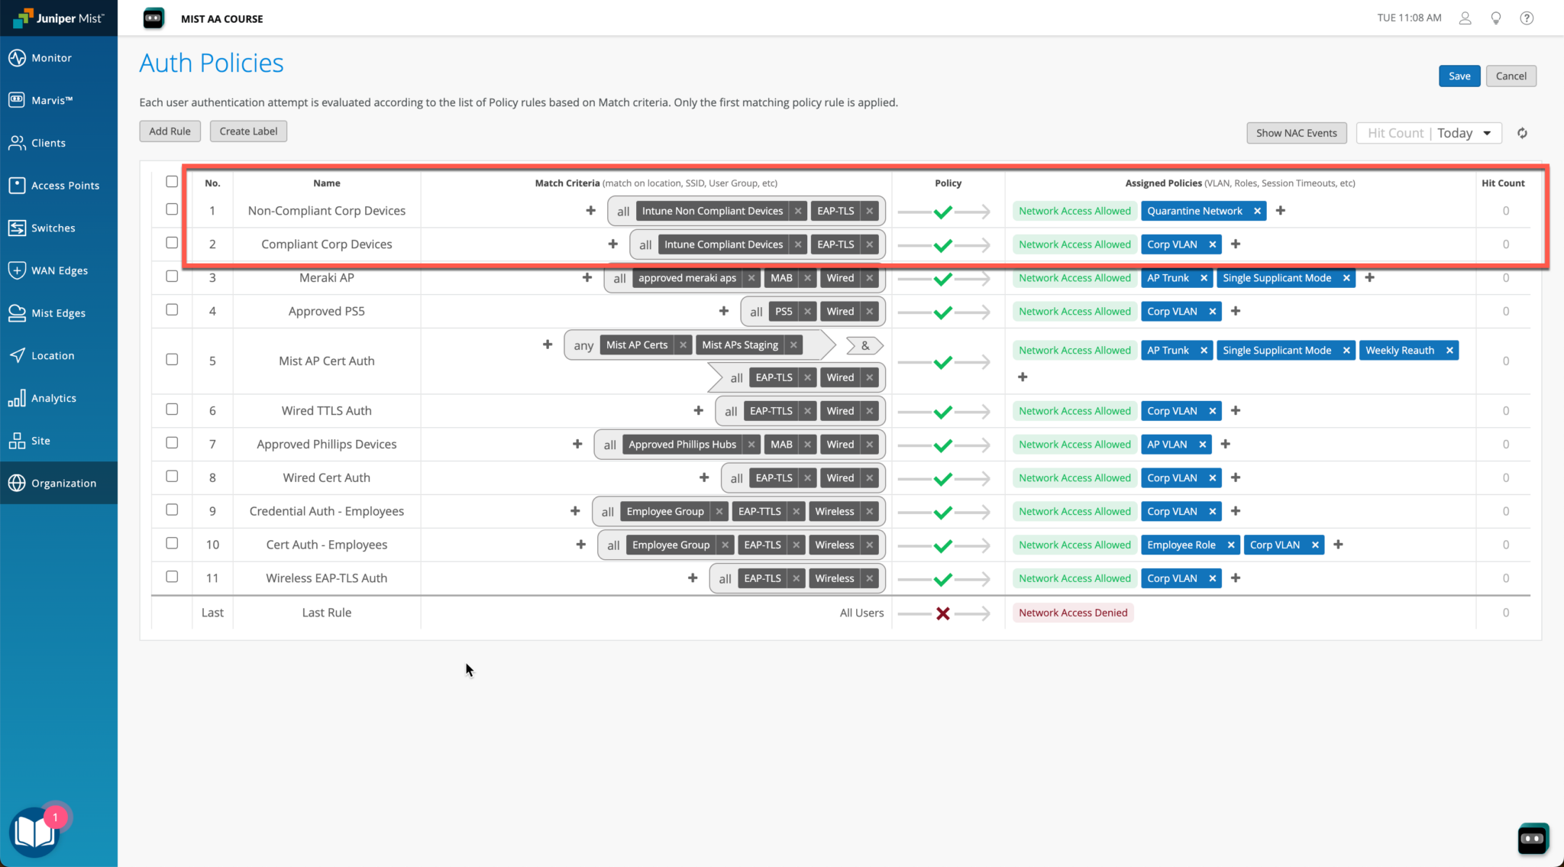1564x867 pixels.
Task: Click the Add Rule button
Action: (170, 131)
